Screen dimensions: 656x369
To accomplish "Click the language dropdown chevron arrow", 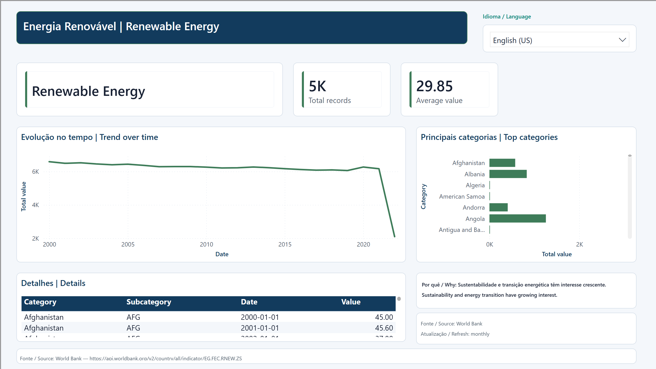I will [622, 40].
